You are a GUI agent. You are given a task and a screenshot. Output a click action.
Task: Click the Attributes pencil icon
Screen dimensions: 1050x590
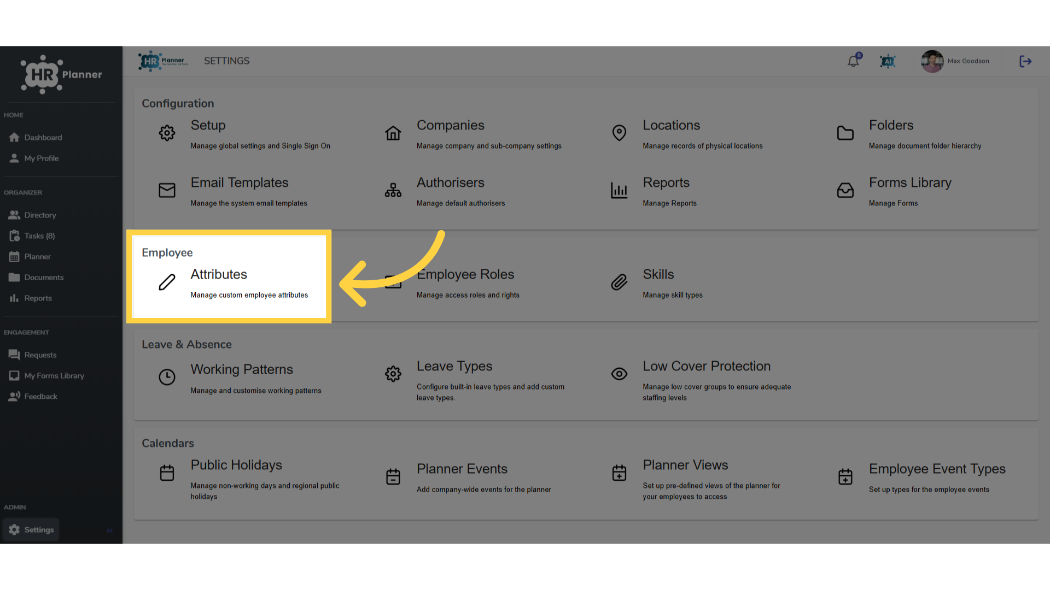pos(167,282)
